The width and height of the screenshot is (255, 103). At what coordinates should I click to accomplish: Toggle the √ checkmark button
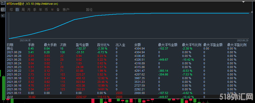pyautogui.click(x=3, y=16)
